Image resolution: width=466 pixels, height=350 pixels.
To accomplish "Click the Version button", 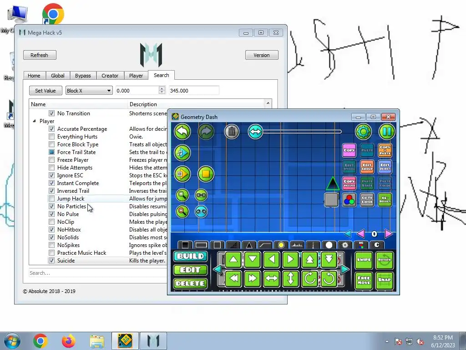I will tap(262, 55).
